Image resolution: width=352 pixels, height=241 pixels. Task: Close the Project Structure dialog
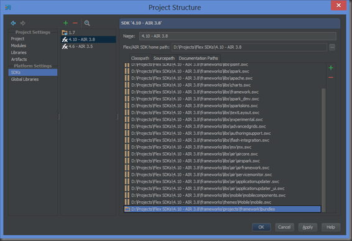coord(338,5)
